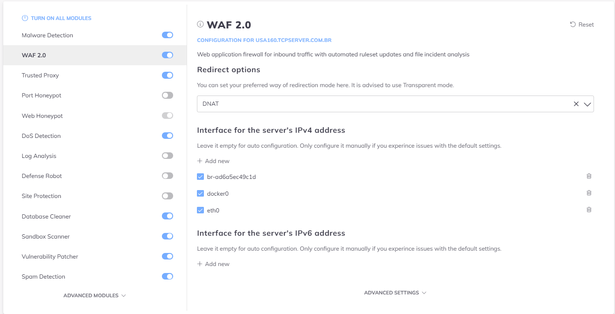Enable the Port Honeypot toggle
Viewport: 615px width, 314px height.
pos(167,96)
